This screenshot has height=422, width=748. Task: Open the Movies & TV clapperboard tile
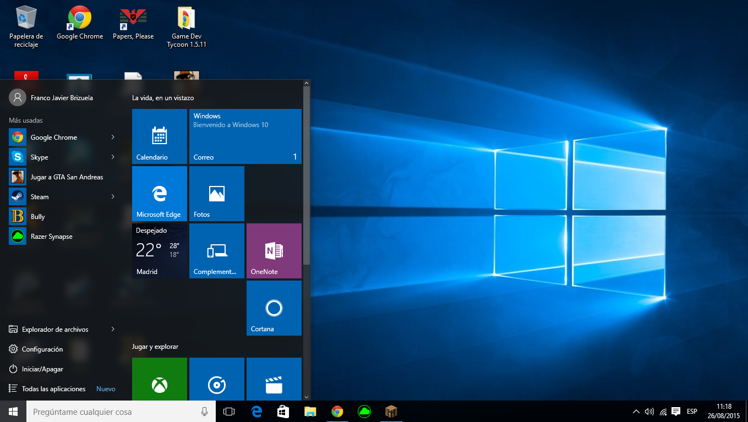[274, 379]
